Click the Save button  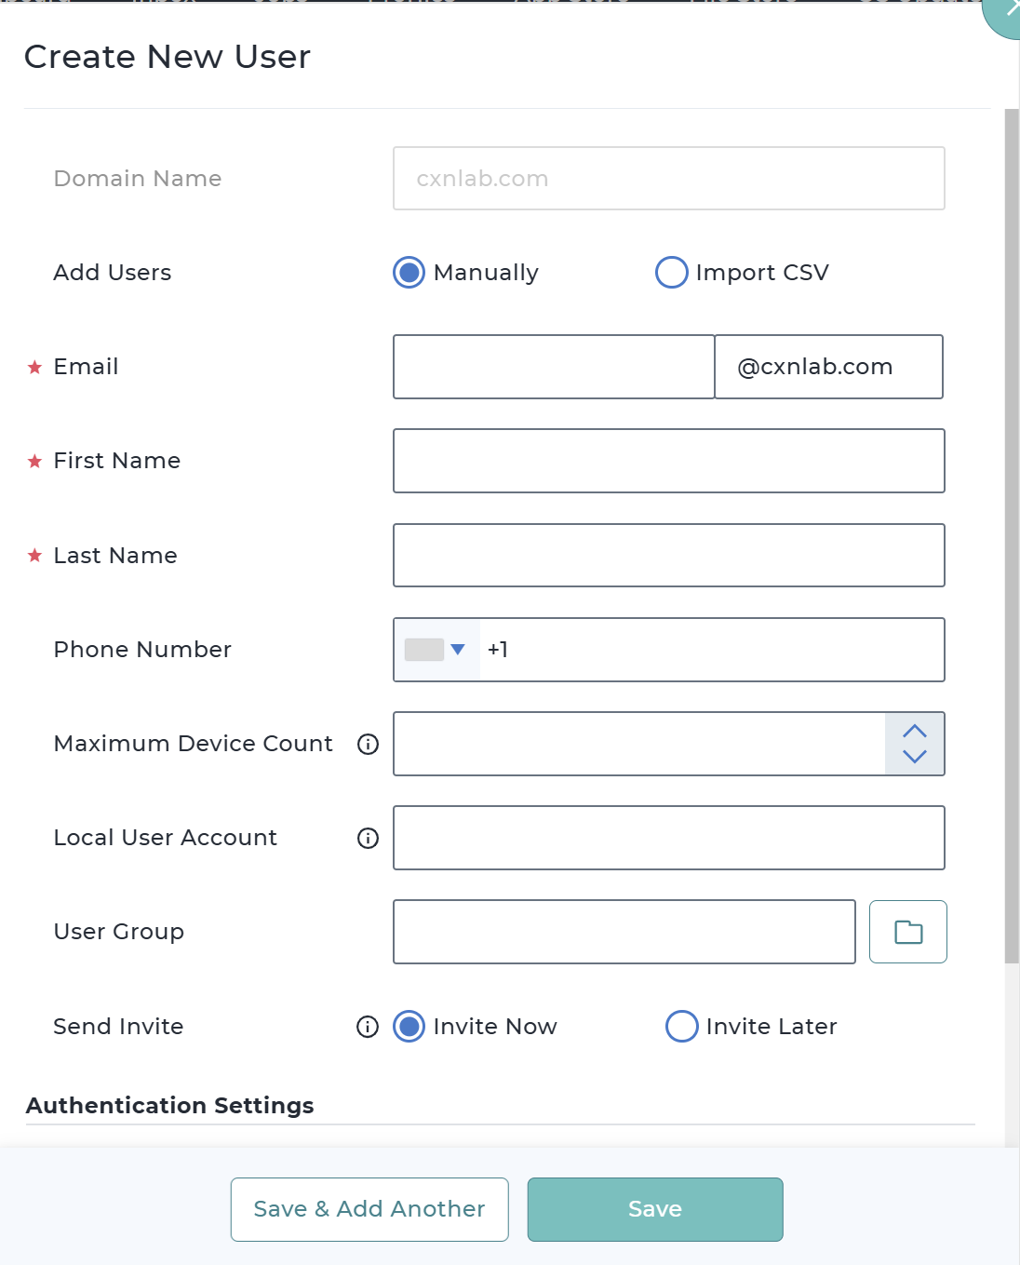[x=655, y=1209]
